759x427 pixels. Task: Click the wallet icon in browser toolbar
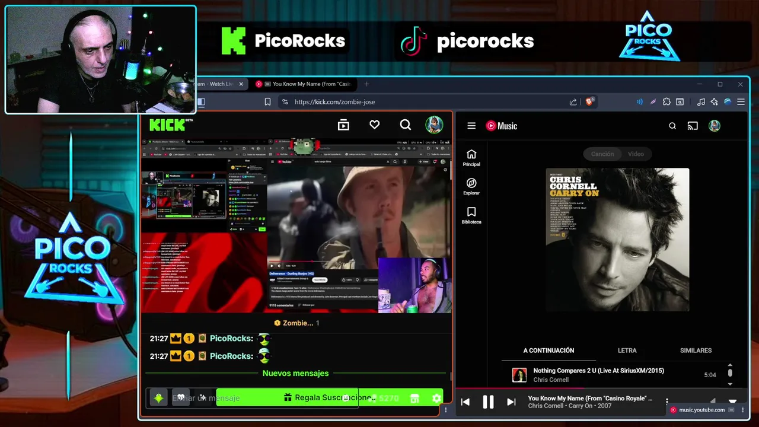[680, 102]
